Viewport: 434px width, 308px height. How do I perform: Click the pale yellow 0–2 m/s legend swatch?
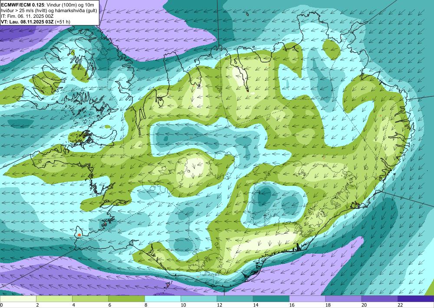[18, 299]
